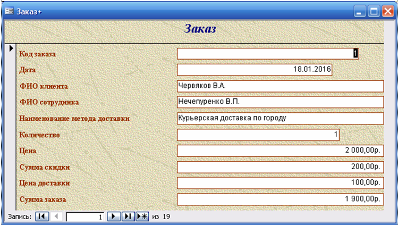Click the Код заказа field
Viewport: 398px width, 225px height.
267,54
